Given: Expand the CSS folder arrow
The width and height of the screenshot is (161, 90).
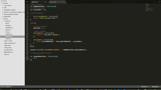Looking at the screenshot, I should click(3, 8).
